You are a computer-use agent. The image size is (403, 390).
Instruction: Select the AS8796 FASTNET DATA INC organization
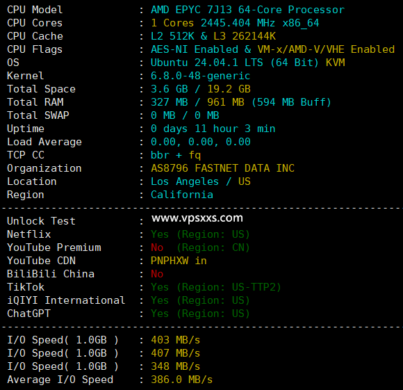point(222,168)
